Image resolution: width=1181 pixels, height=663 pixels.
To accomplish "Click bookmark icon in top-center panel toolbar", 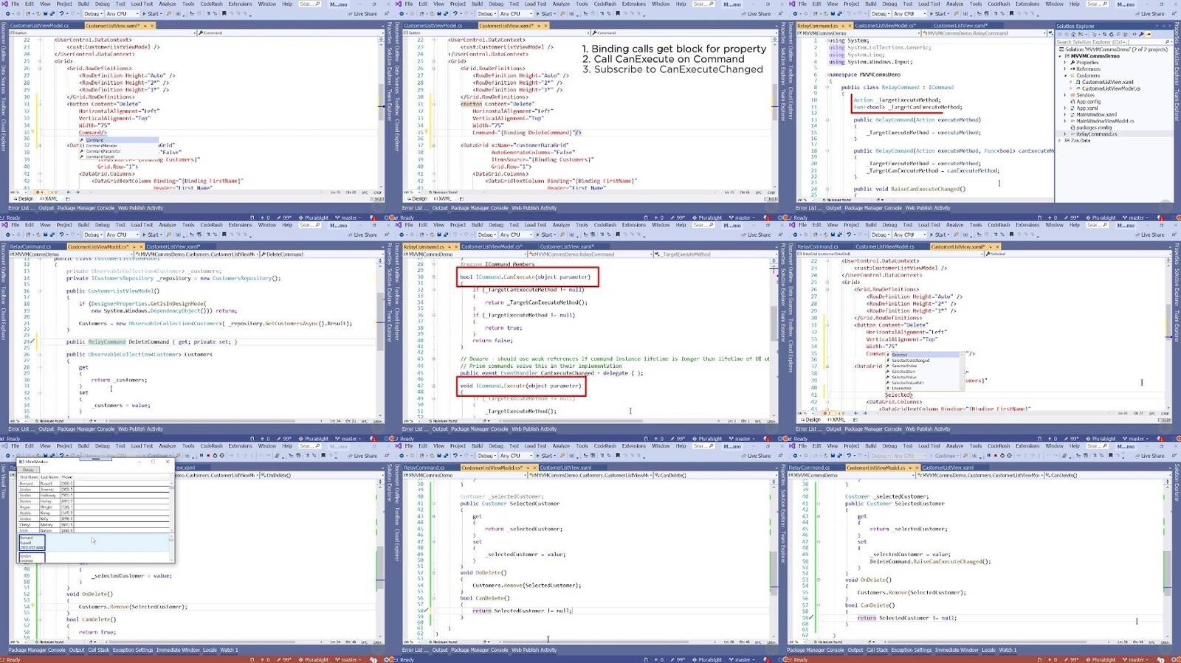I will [618, 14].
